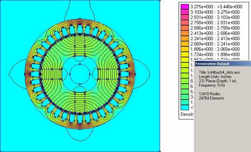Viewport: 251px width, 152px height.
Task: Click the 24764 Elements text
Action: pyautogui.click(x=211, y=98)
